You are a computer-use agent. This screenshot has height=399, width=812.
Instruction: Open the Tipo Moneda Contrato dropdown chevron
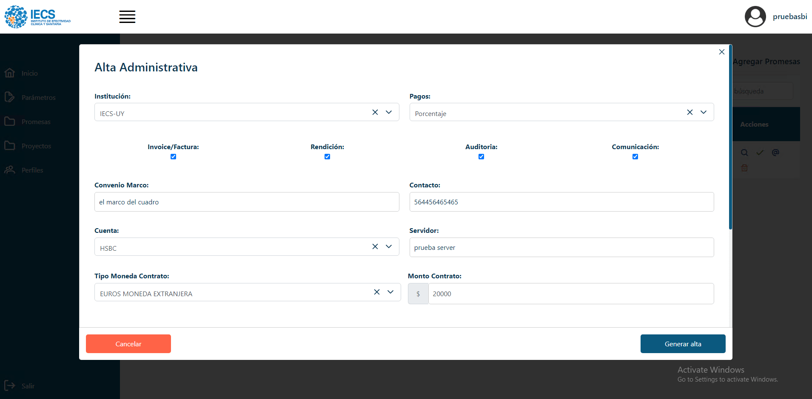click(390, 292)
